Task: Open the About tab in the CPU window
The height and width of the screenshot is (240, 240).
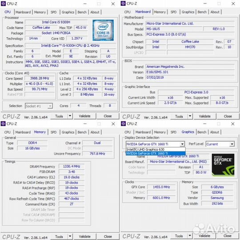Action: [95, 12]
